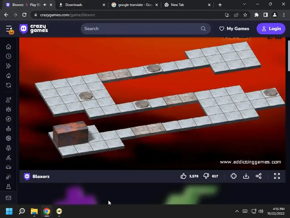Image resolution: width=290 pixels, height=218 pixels.
Task: Open the envelope contact icon
Action: (x=8, y=198)
